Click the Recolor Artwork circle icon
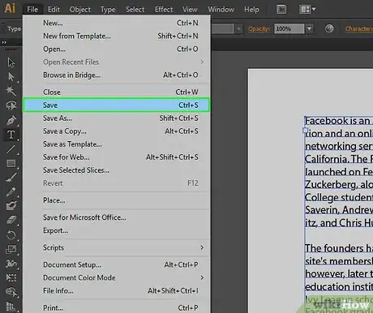Screen dimensions: 373x313 point(329,28)
